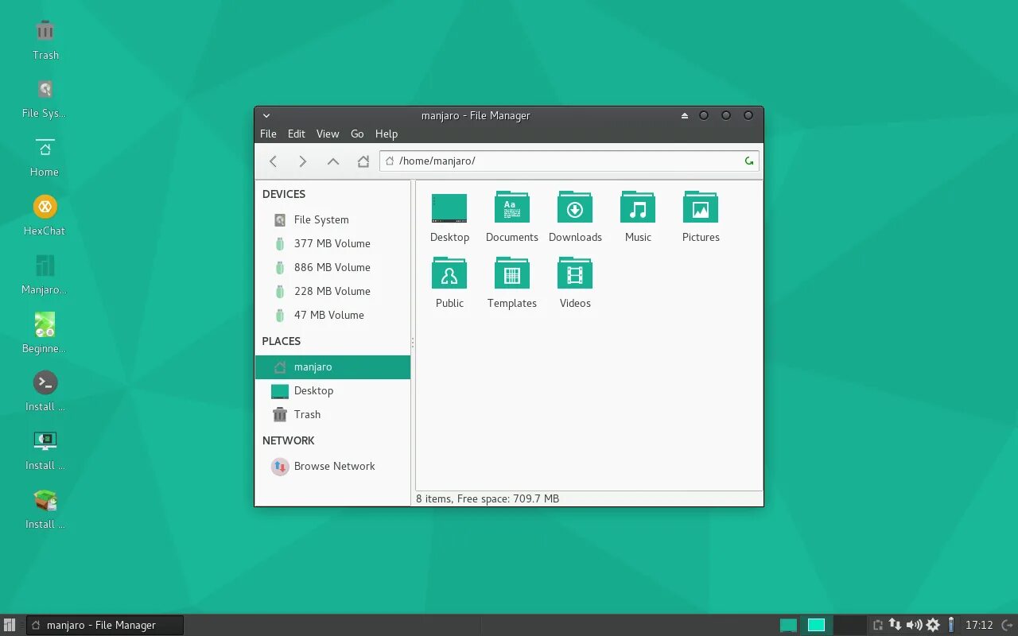1018x636 pixels.
Task: Click the forward navigation arrow
Action: [x=302, y=161]
